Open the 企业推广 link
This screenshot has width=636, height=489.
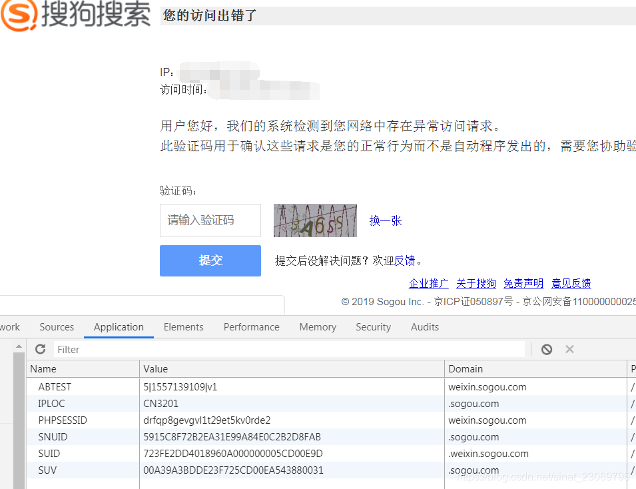tap(429, 283)
